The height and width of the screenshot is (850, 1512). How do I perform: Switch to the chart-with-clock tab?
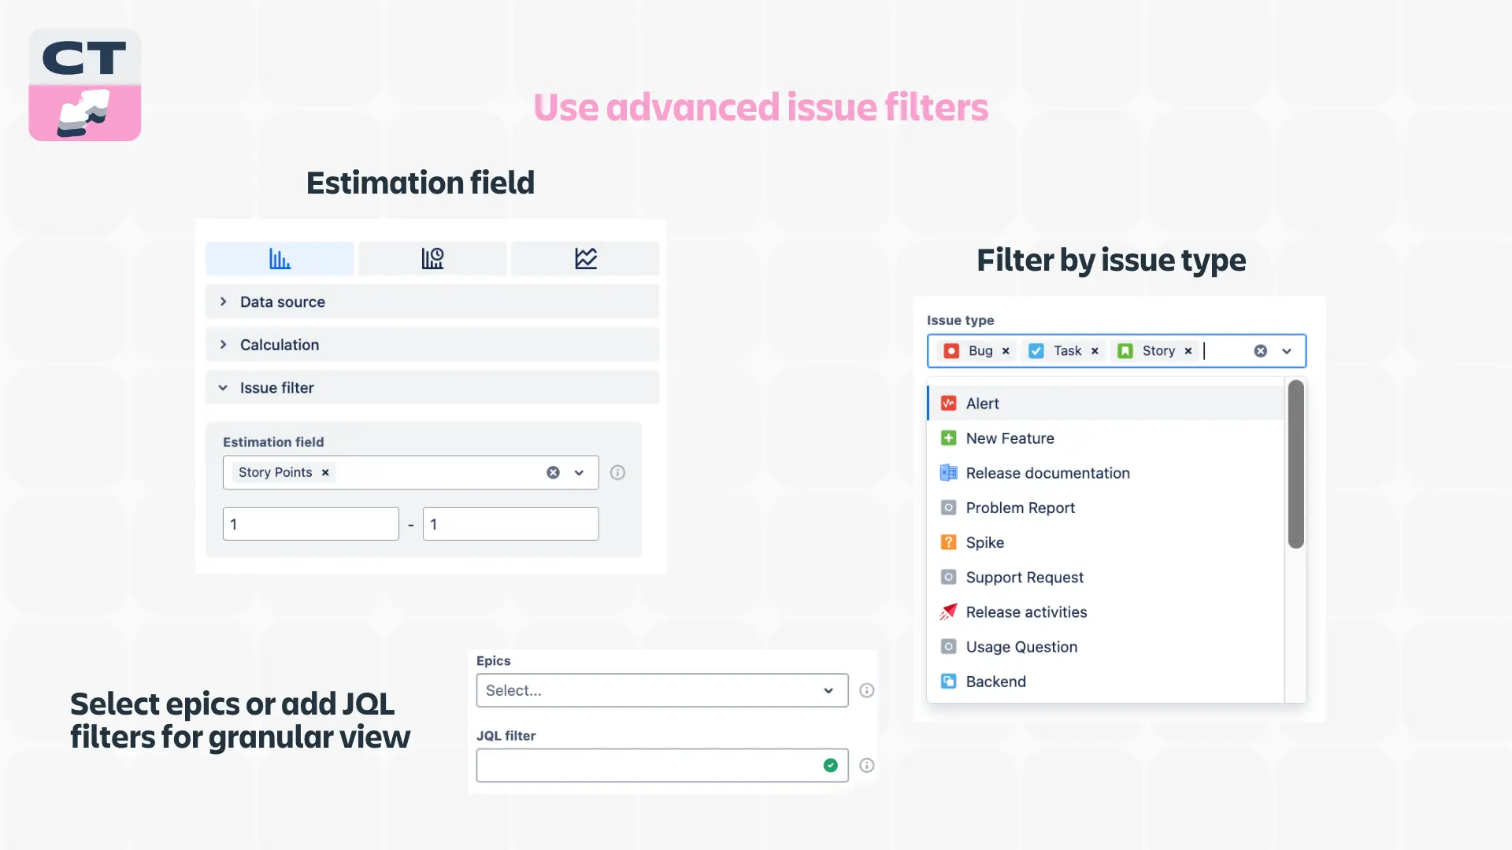click(432, 258)
